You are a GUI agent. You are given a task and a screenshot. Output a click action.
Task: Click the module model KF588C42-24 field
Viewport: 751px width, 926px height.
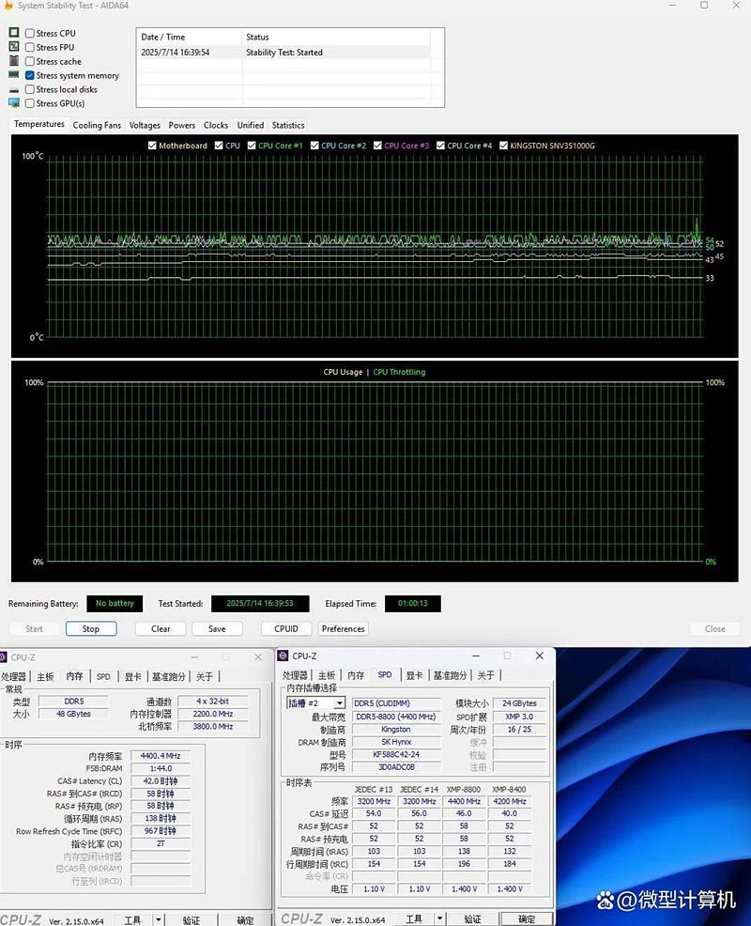coord(396,754)
